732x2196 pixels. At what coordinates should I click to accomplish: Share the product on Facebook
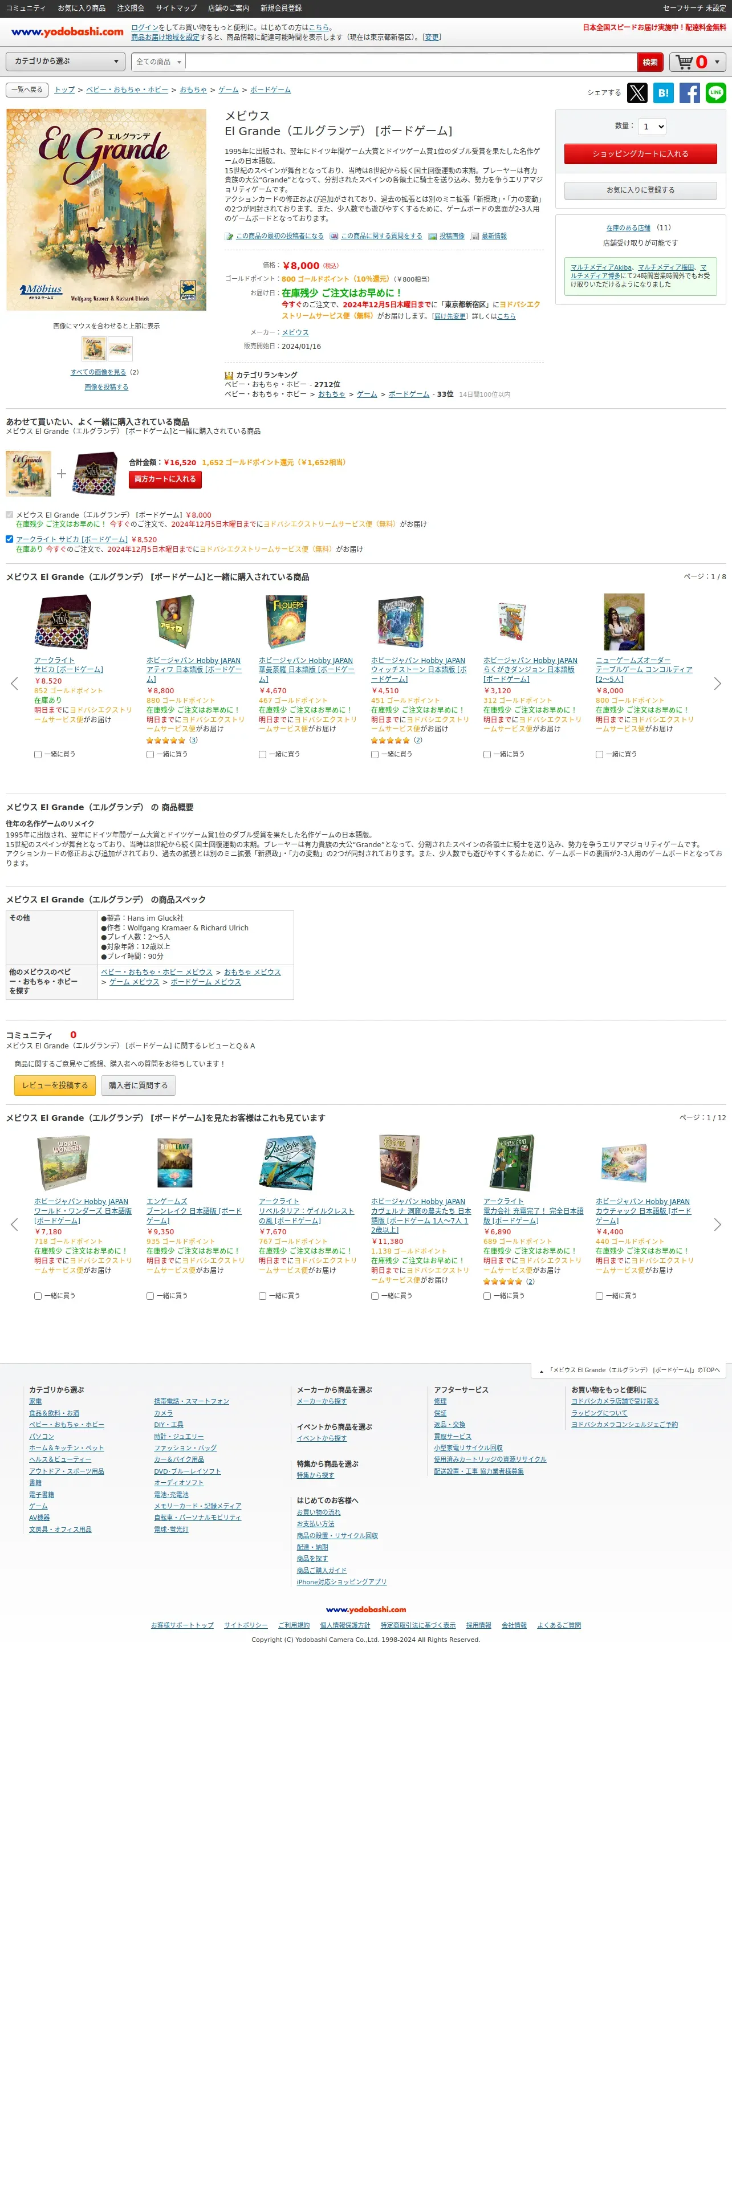tap(689, 93)
